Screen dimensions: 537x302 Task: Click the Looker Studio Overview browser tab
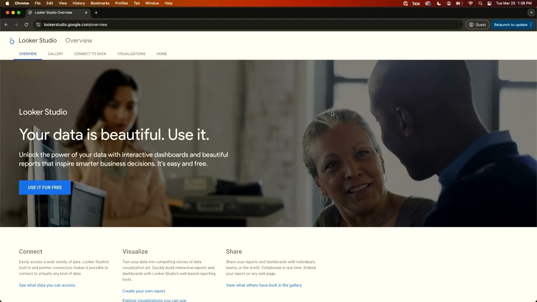coord(57,13)
